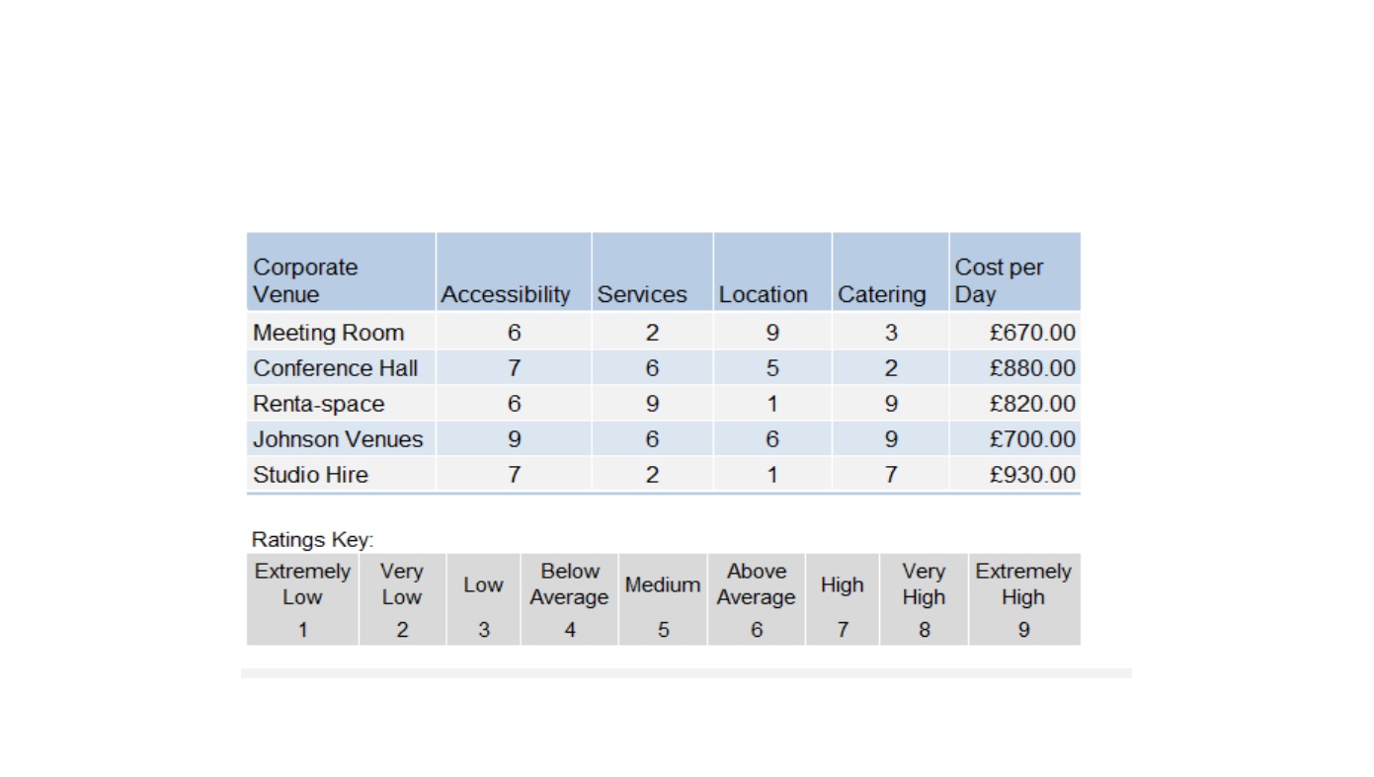1374x777 pixels.
Task: Click Johnson Venues' Accessibility rating of 9
Action: 514,440
